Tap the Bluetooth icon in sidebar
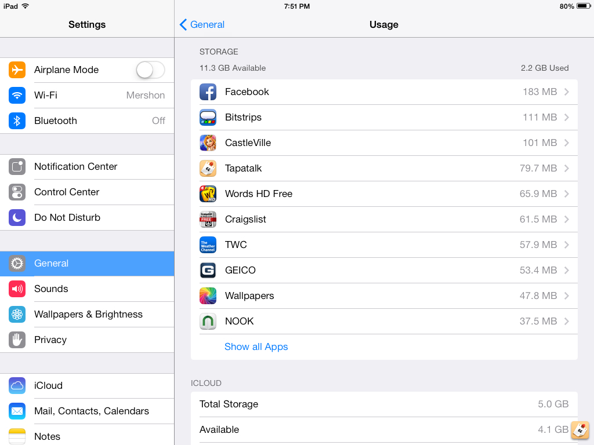The image size is (594, 445). (x=17, y=121)
